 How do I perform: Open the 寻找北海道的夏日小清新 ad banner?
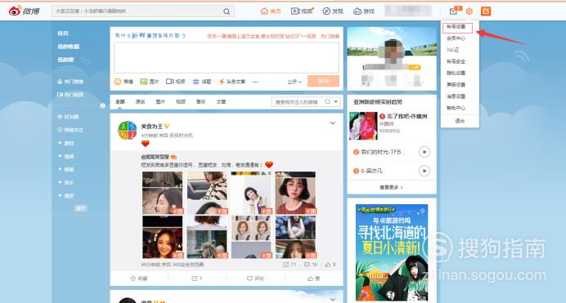tap(391, 252)
